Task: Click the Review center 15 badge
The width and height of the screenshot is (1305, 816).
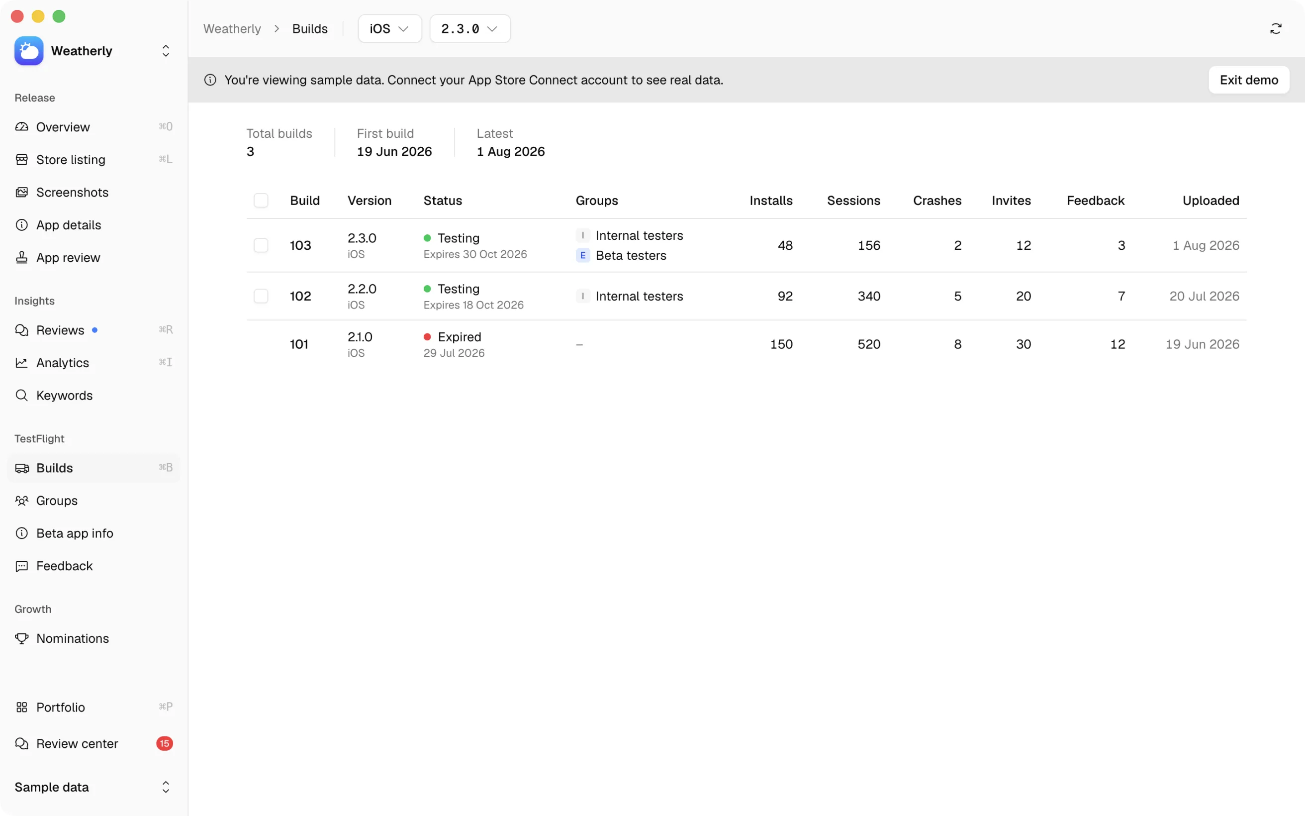Action: [x=165, y=744]
